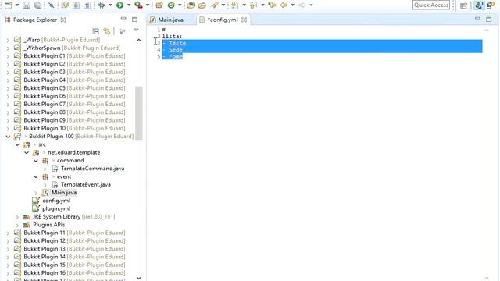
Task: Toggle Link with Editor in Package Explorer
Action: pyautogui.click(x=107, y=31)
